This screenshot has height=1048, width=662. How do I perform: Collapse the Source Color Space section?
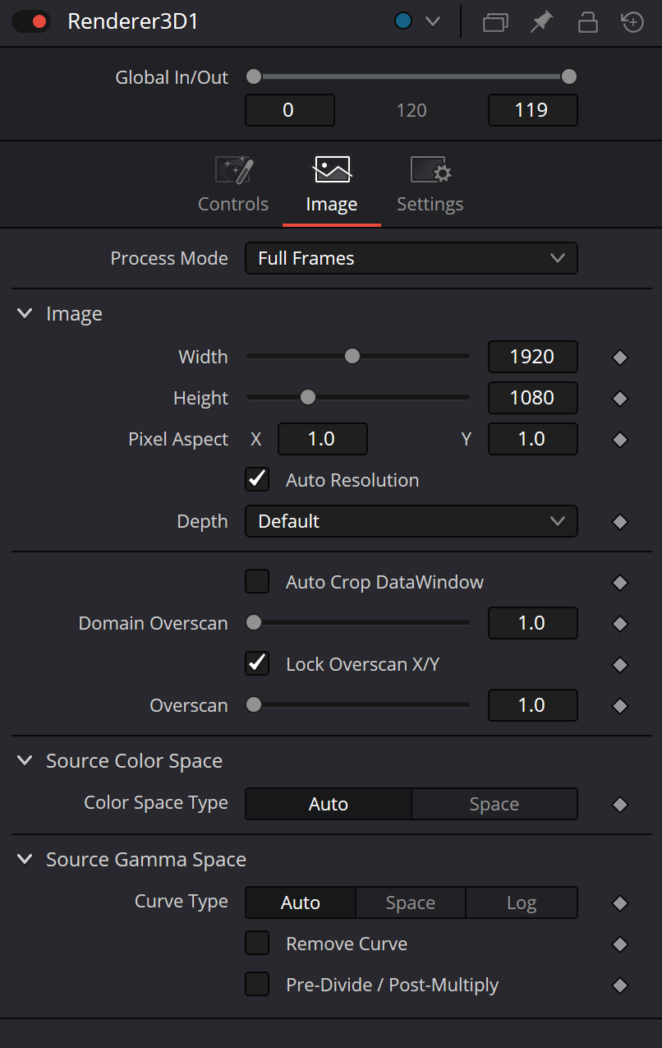coord(25,761)
